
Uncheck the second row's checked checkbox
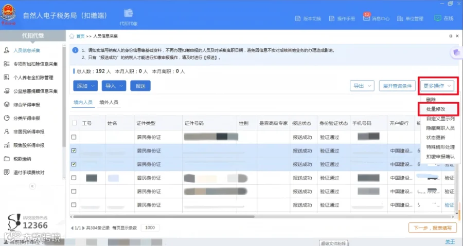pos(74,150)
